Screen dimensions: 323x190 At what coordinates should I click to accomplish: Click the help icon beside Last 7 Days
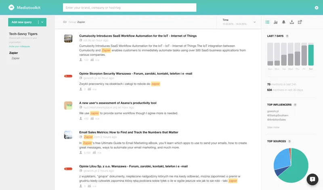point(287,36)
